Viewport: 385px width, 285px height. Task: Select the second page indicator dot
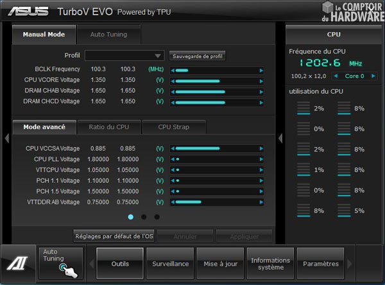point(144,218)
